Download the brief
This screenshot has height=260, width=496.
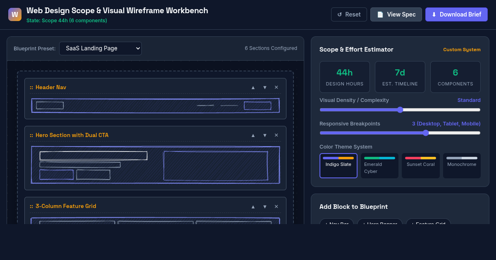[456, 14]
